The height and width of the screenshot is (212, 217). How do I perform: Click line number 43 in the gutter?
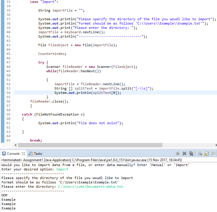[8, 45]
